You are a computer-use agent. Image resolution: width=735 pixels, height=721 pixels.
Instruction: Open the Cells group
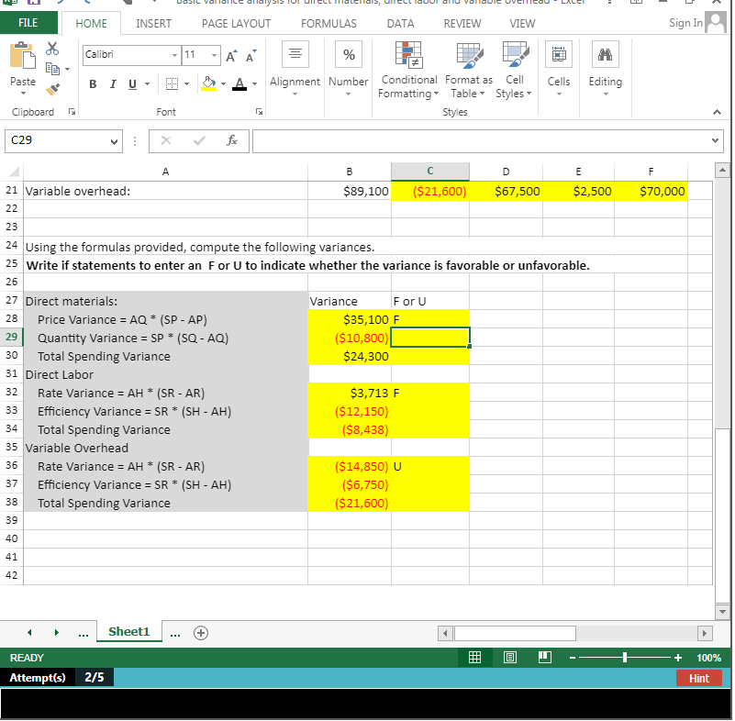tap(559, 70)
